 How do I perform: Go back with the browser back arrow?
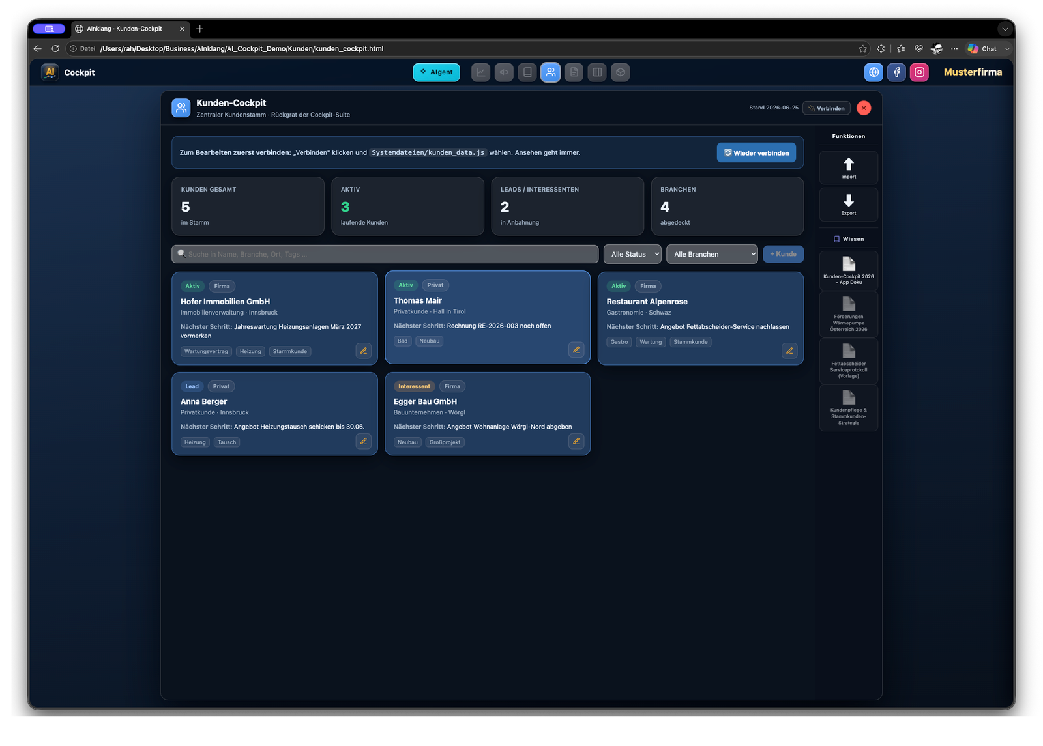pos(37,49)
